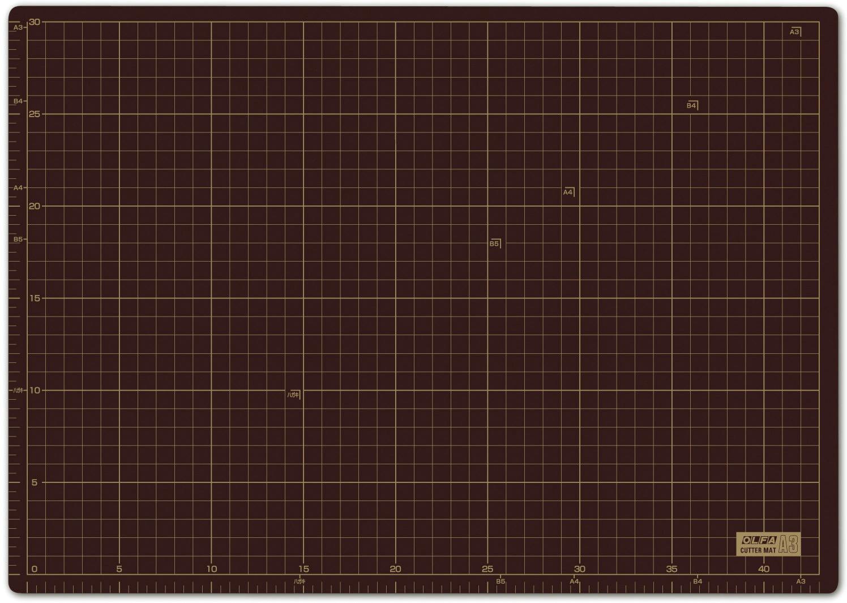Select the ハガキ corner marker inside the grid
Viewport: 847px width, 603px height.
coord(293,395)
